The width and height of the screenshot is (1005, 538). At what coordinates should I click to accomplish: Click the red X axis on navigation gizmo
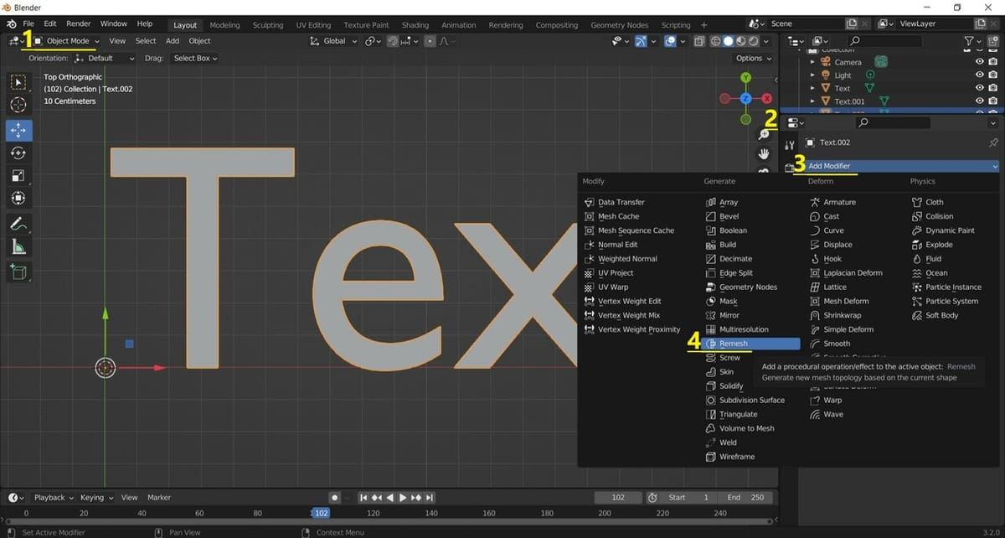point(766,98)
